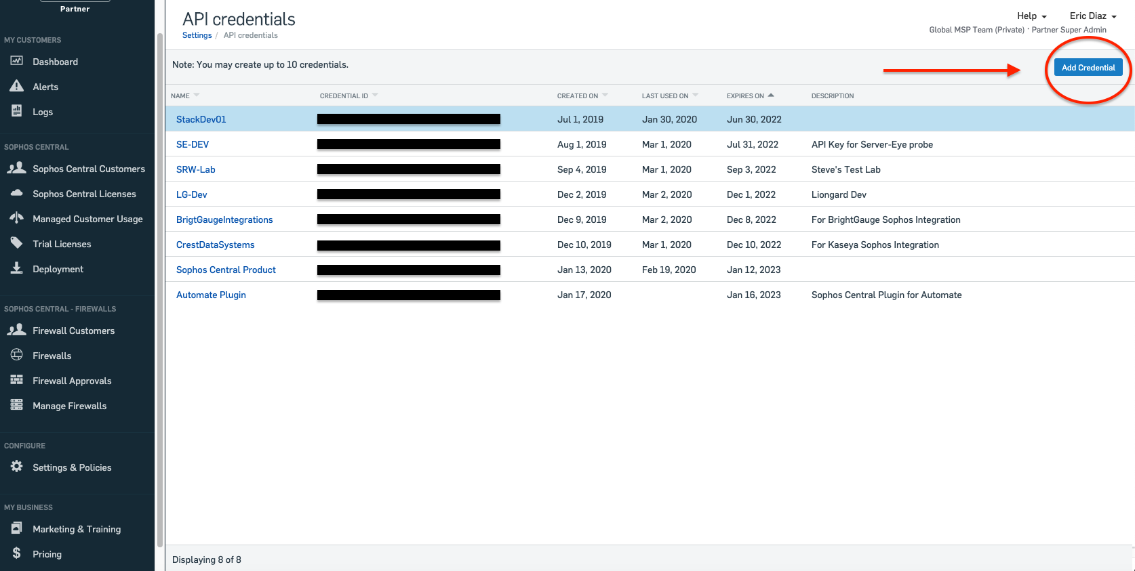Click the Managed Customer Usage icon
1135x571 pixels.
[x=16, y=218]
